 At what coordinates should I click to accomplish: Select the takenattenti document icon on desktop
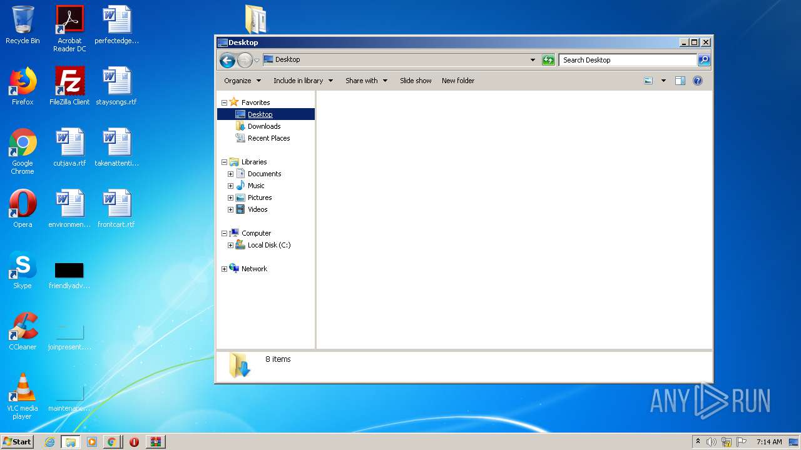point(116,147)
